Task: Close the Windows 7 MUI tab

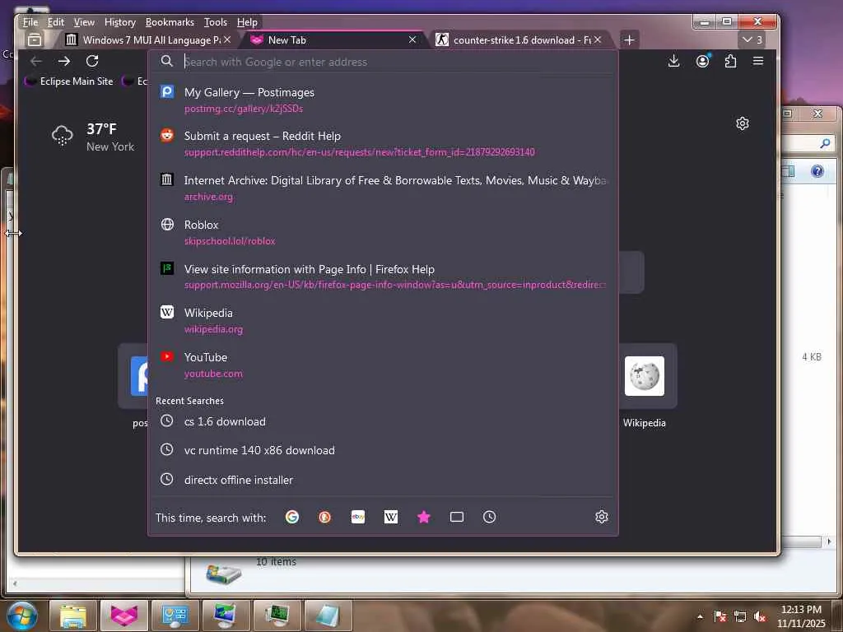Action: 227,39
